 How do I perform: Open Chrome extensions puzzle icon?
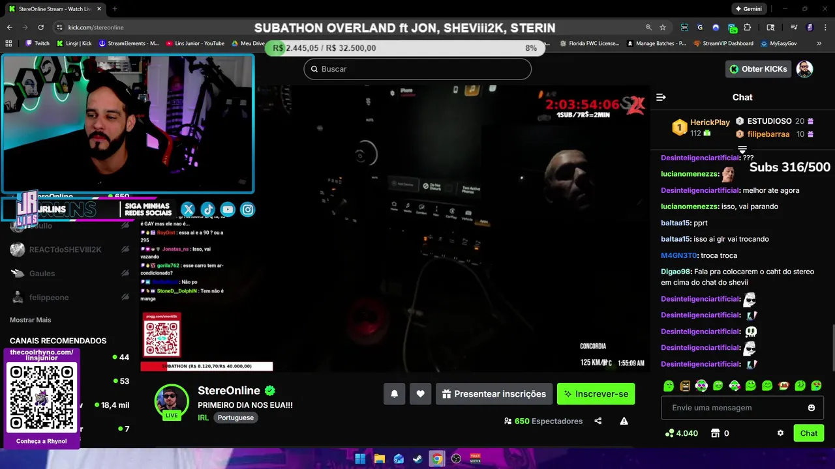point(748,27)
